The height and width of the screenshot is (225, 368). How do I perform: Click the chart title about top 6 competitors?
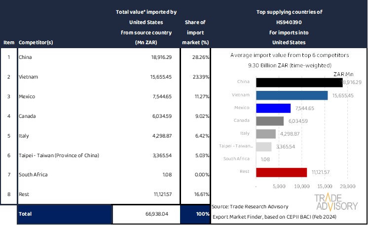coord(288,56)
